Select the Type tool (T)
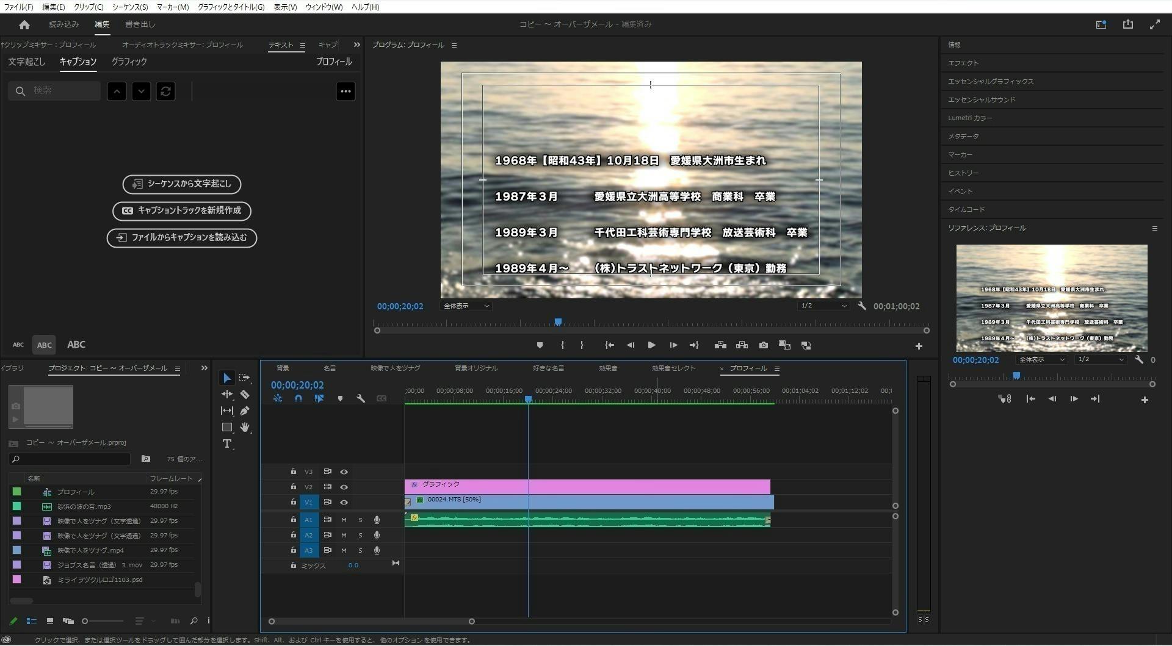The width and height of the screenshot is (1172, 646). click(227, 444)
